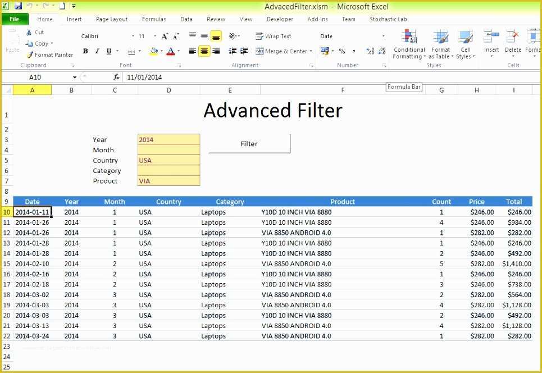Open the Font Size dropdown

pos(148,36)
